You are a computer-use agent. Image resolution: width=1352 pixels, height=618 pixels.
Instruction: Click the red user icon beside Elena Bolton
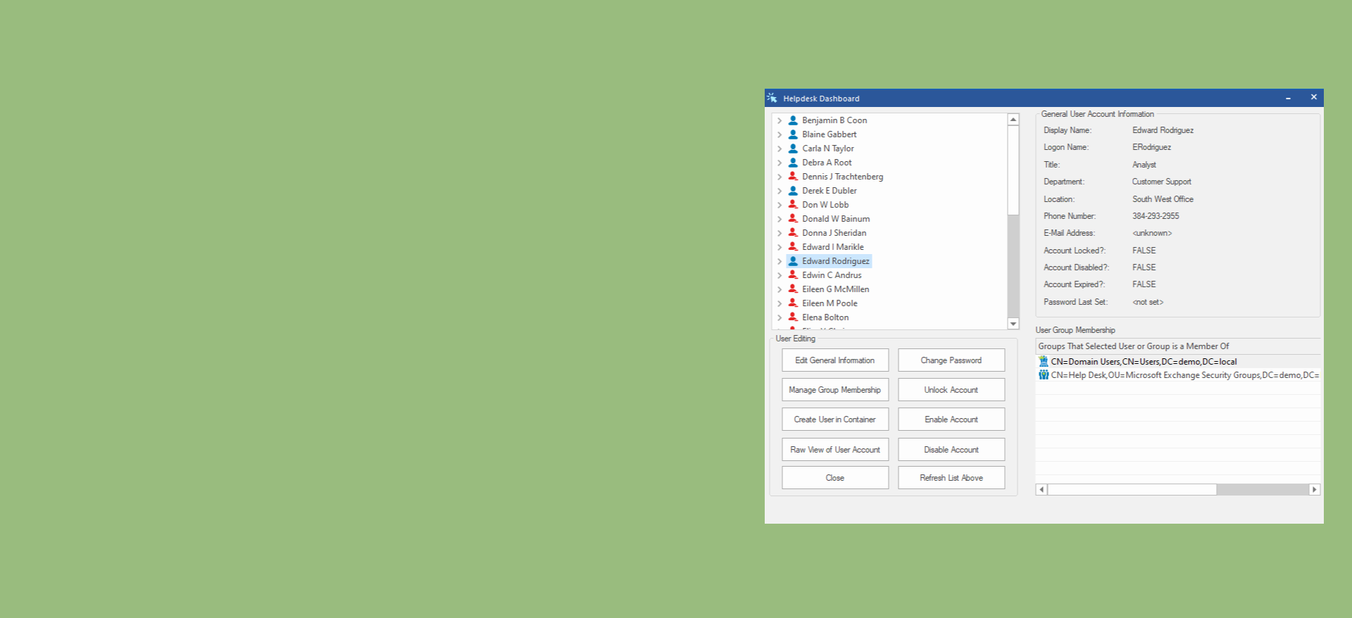pos(793,317)
